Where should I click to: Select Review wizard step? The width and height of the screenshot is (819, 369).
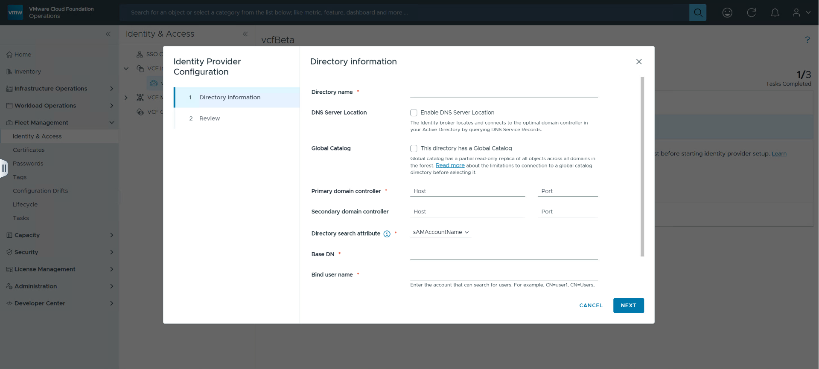pos(237,118)
